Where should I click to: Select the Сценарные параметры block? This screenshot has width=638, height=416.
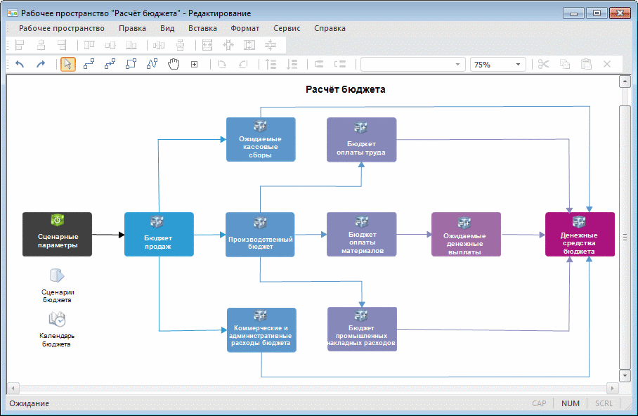point(58,235)
